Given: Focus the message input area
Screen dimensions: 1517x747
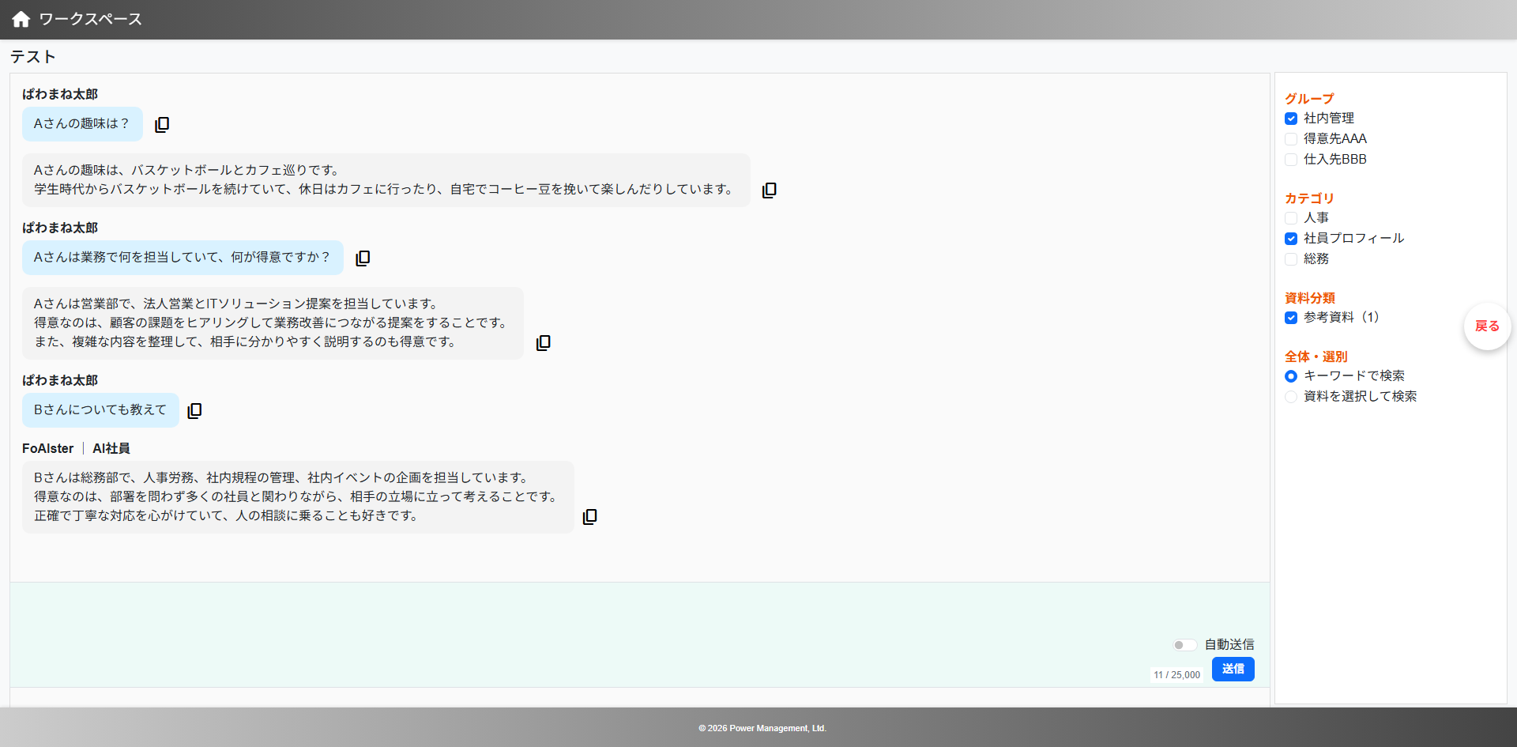Looking at the screenshot, I should click(x=640, y=635).
